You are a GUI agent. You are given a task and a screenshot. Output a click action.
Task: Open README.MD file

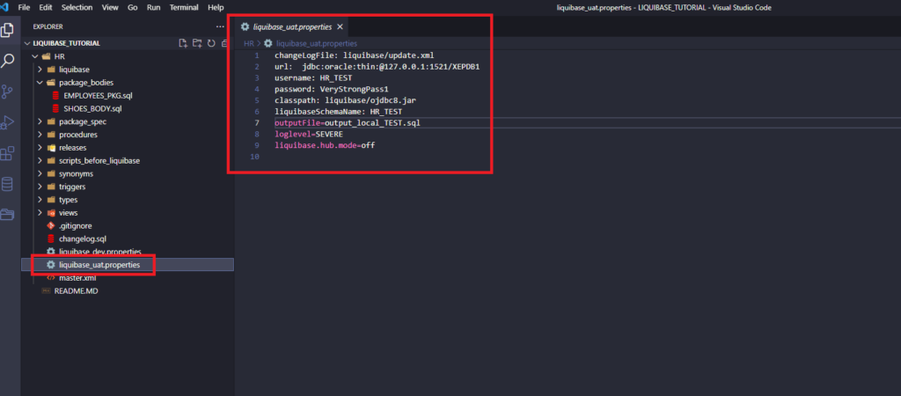click(77, 290)
